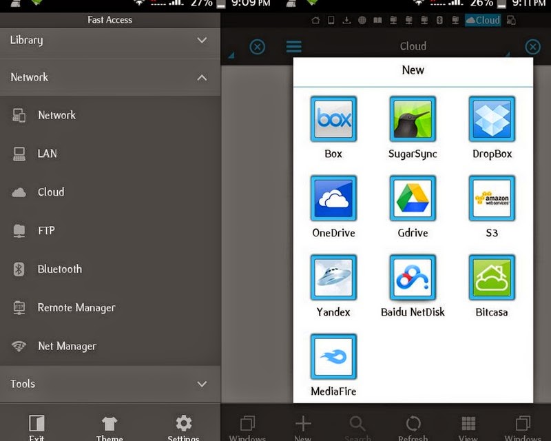The width and height of the screenshot is (551, 441).
Task: Open Bluetooth from the sidebar
Action: (110, 269)
